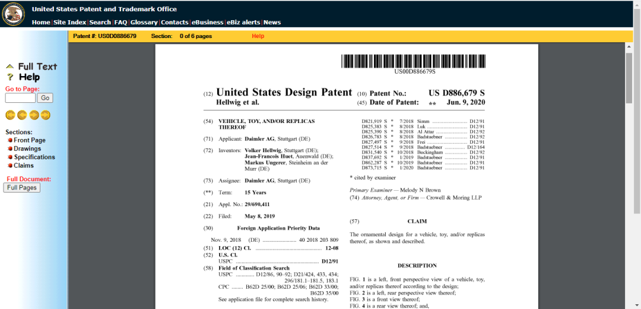Click the Claims red bullet icon

click(x=10, y=166)
